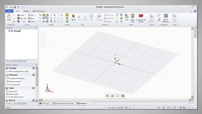Insert a cylinder from the Insert group
The image size is (202, 114).
(x=121, y=15)
